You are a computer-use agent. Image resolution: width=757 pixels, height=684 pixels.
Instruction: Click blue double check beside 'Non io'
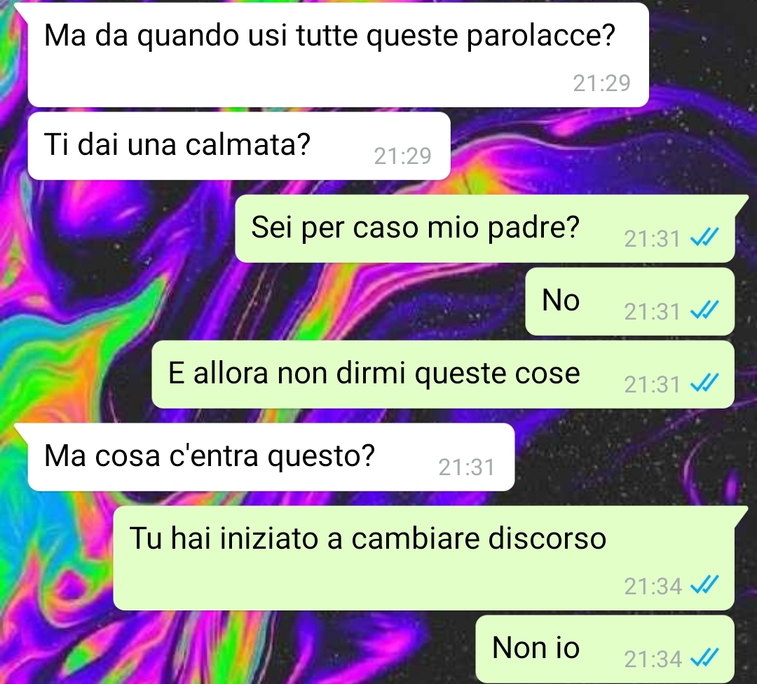704,658
